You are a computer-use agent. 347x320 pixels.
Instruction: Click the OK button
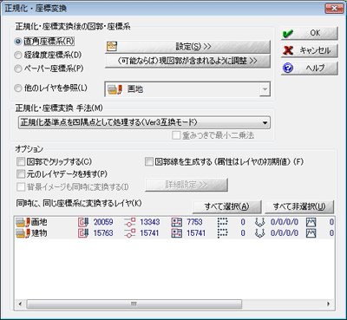[x=310, y=33]
